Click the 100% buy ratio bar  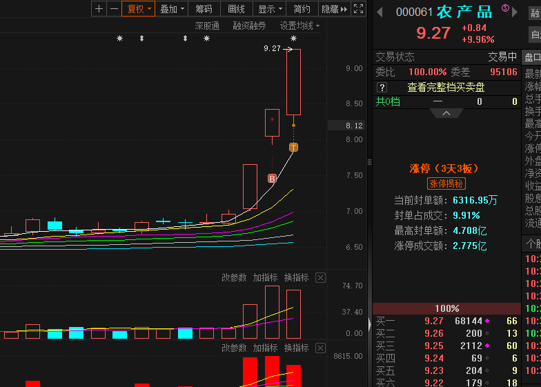pos(446,308)
